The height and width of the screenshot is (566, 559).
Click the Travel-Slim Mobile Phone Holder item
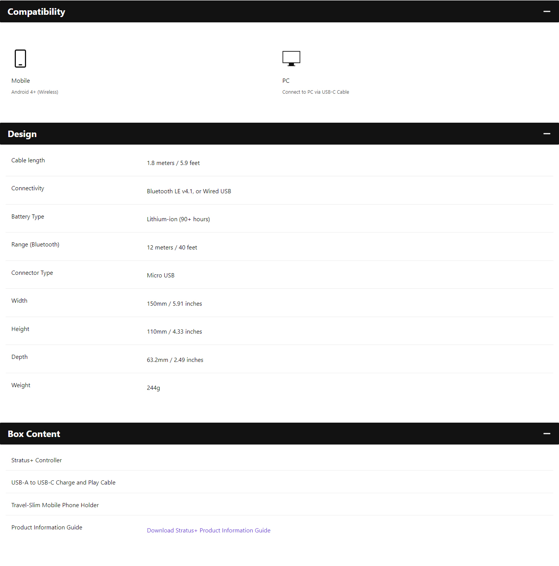coord(55,505)
